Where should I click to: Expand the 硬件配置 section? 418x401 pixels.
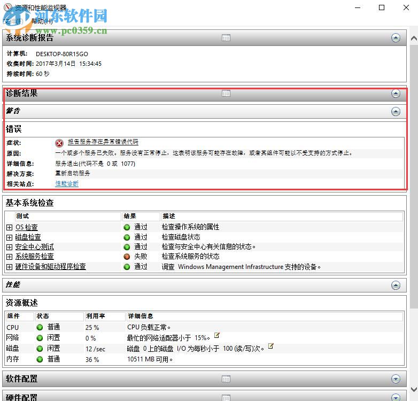[x=396, y=397]
